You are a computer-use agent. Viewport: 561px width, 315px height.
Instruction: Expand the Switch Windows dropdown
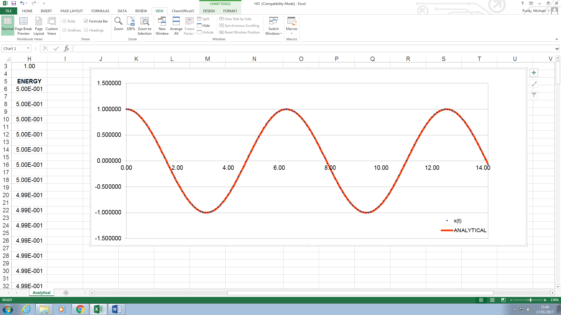(x=273, y=26)
